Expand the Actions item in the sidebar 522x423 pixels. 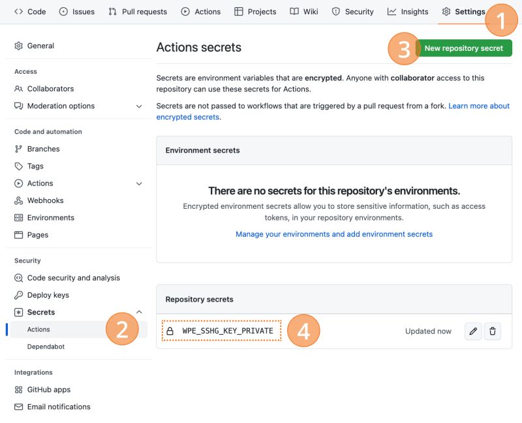tap(138, 183)
